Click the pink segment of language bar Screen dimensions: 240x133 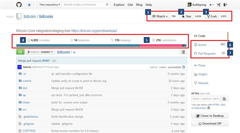[x=161, y=46]
